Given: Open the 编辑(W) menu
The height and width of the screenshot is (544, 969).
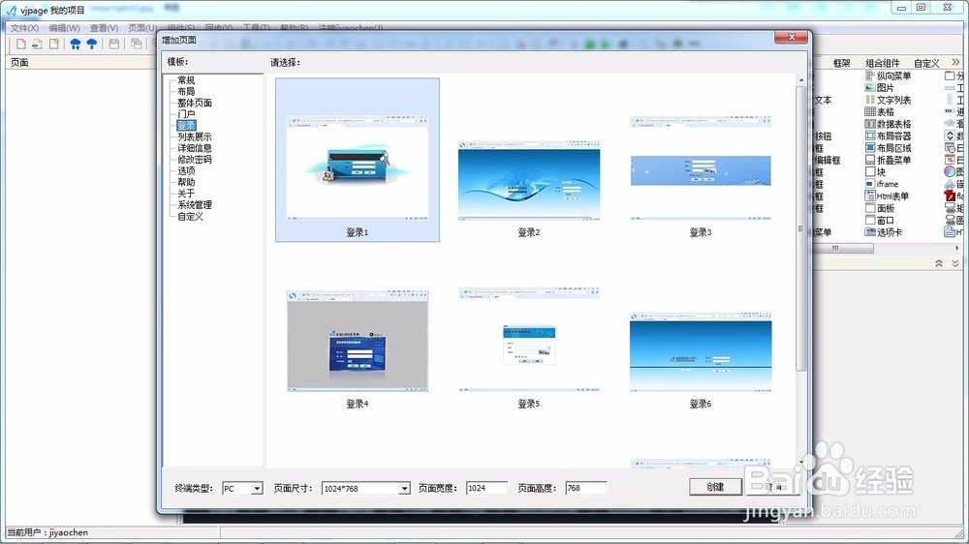Looking at the screenshot, I should pos(64,28).
